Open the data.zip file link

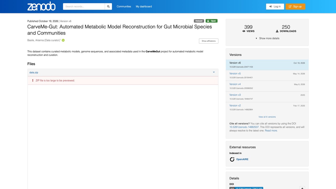point(34,72)
